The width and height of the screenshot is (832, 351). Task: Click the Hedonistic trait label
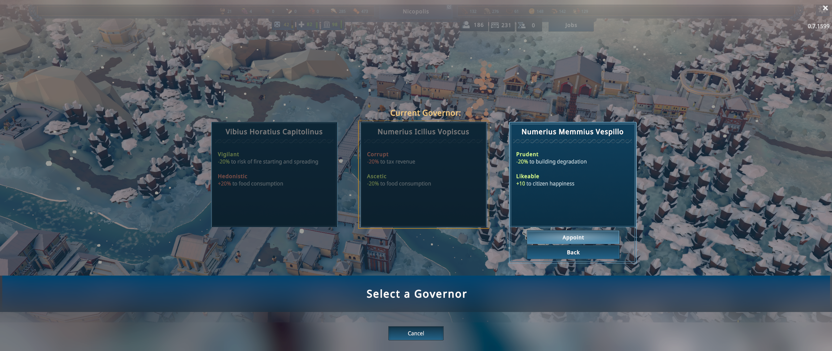232,176
